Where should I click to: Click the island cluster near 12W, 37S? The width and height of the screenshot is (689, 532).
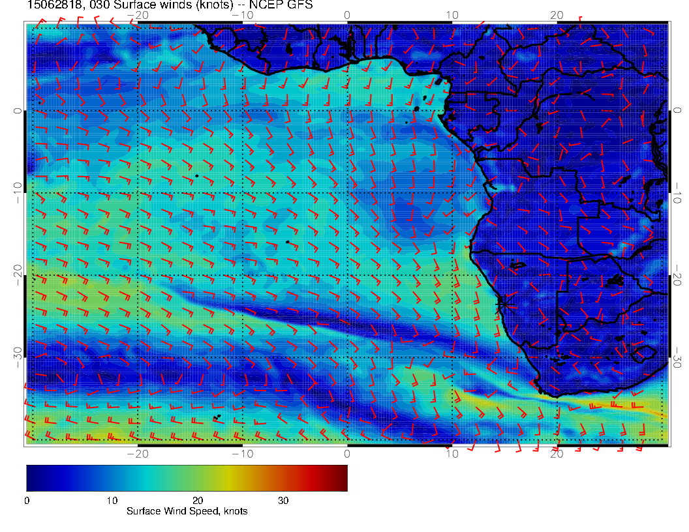(x=217, y=416)
